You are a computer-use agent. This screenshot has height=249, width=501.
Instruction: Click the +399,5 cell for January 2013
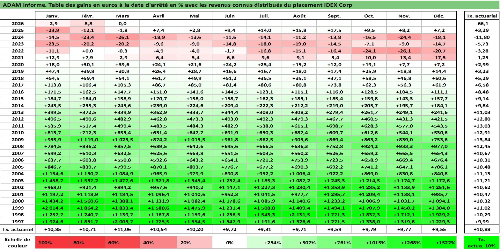coord(52,112)
